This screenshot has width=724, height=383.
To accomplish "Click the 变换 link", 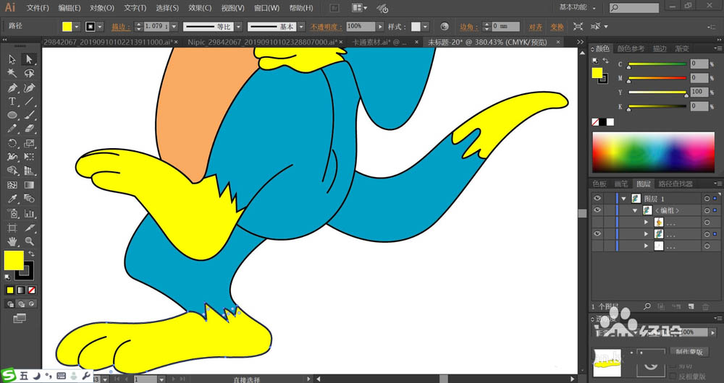I will point(557,27).
